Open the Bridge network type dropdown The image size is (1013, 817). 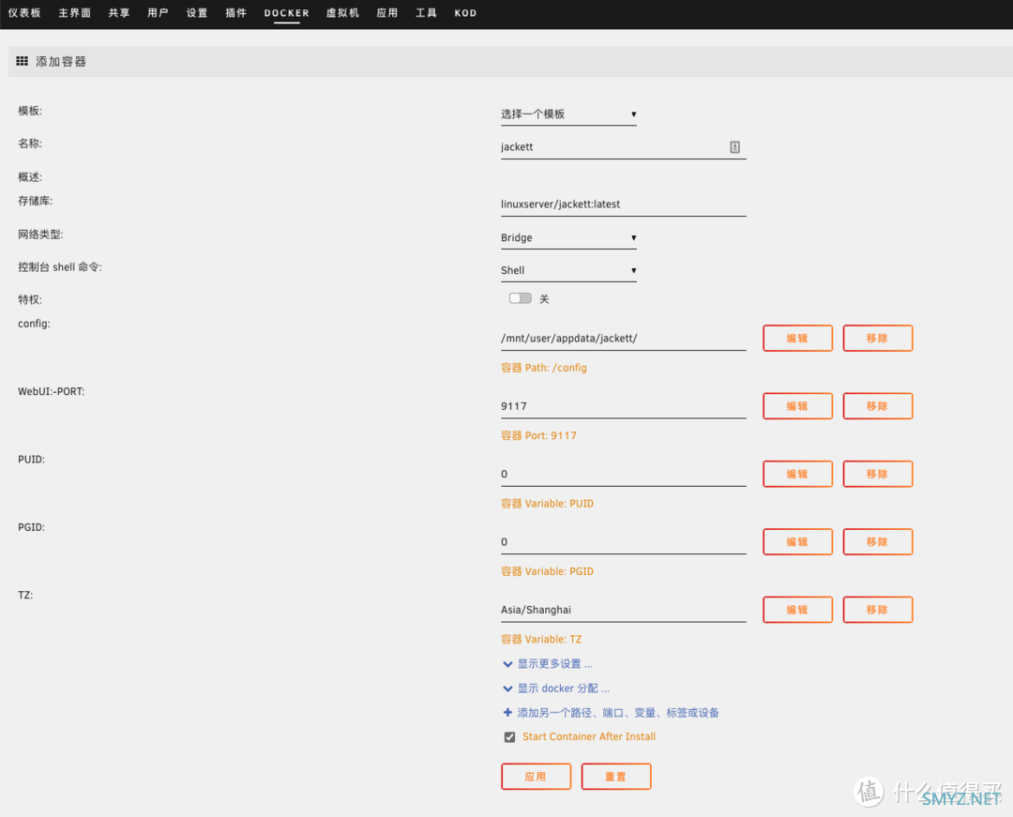click(568, 237)
